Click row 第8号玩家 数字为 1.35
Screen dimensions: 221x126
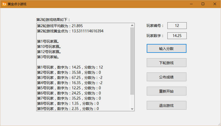coord(68,103)
